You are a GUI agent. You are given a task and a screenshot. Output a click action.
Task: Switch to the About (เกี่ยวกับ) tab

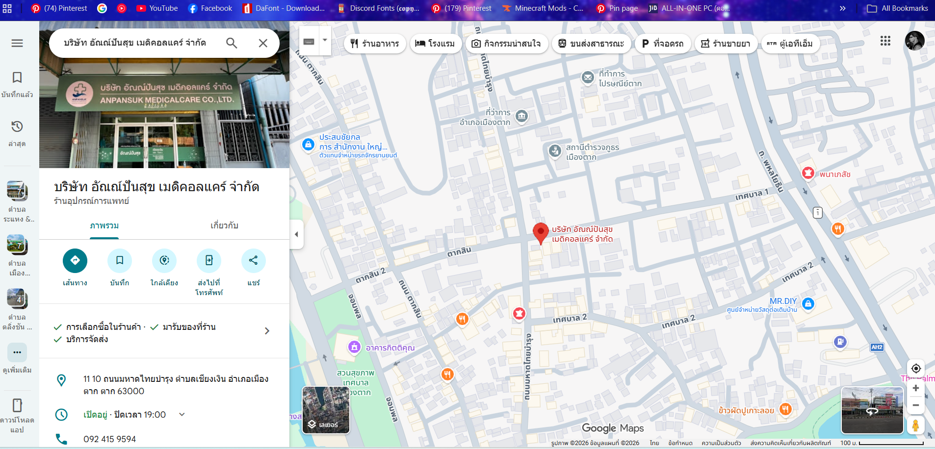tap(224, 225)
